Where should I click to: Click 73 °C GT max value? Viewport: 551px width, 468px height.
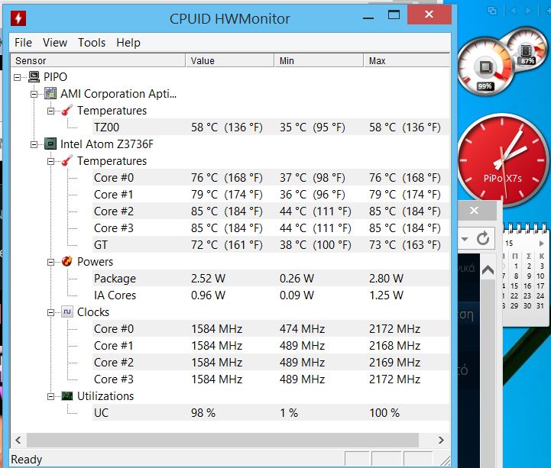[405, 245]
